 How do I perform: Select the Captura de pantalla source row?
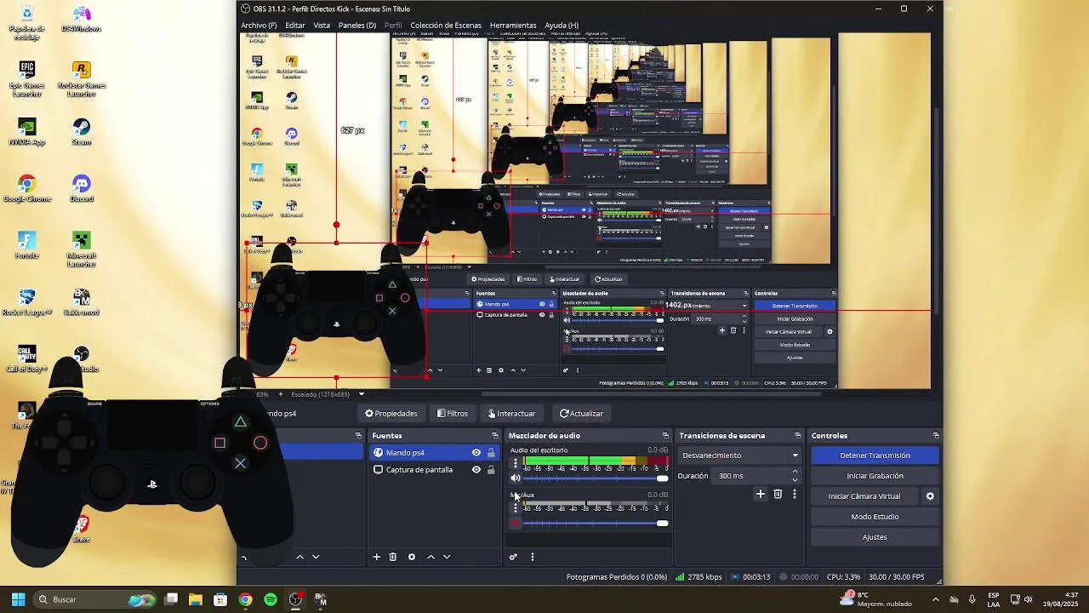(435, 470)
